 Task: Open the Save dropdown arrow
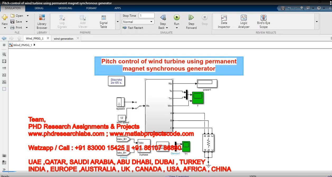pos(27,22)
